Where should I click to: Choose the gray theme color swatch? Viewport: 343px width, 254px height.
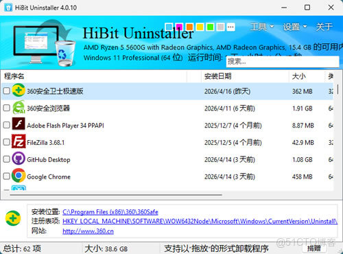(x=220, y=27)
